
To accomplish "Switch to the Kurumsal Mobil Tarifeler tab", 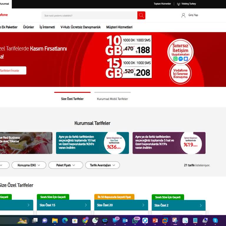I will pyautogui.click(x=112, y=99).
